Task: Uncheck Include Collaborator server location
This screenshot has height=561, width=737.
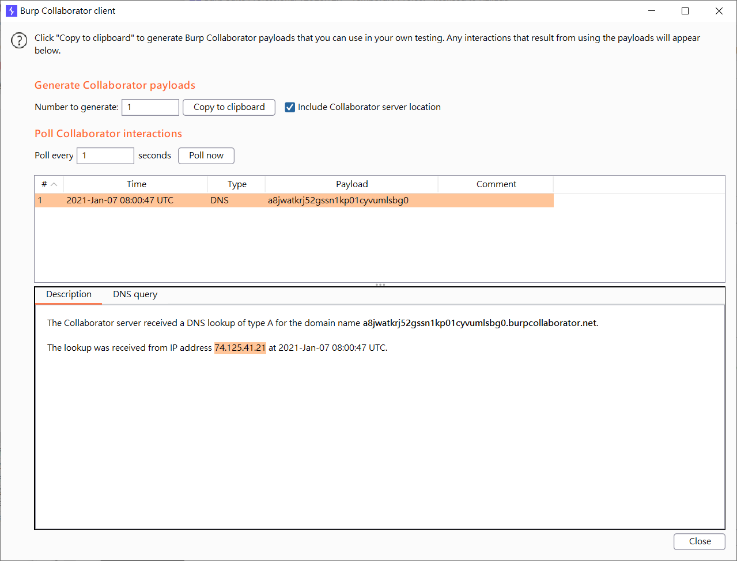Action: tap(290, 107)
